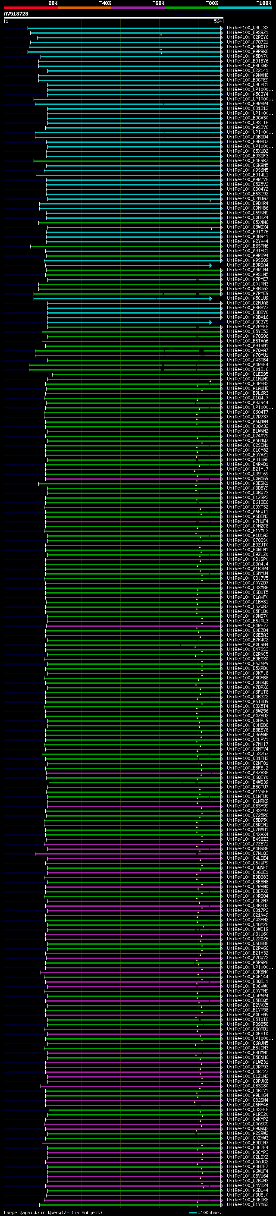This screenshot has height=1216, width=276.
Task: Select the UniRef100_B9IM76 label
Action: (248, 232)
